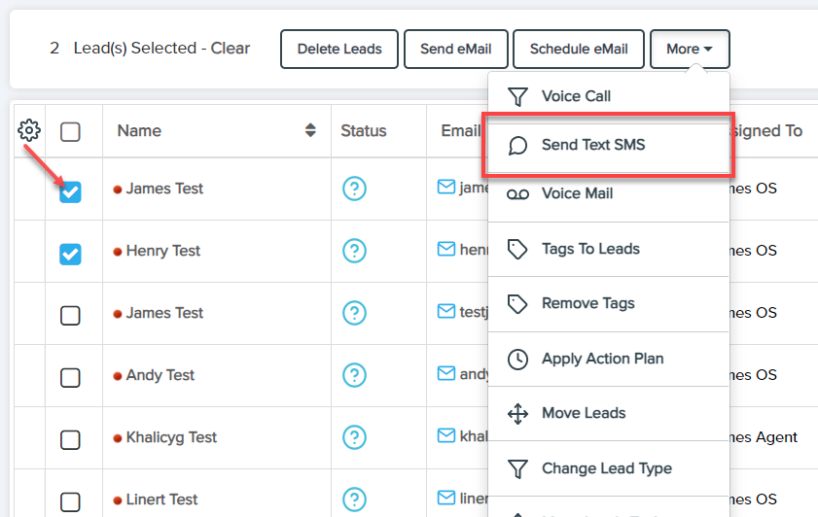The width and height of the screenshot is (818, 517).
Task: Toggle the select-all checkbox in header
Action: tap(70, 132)
